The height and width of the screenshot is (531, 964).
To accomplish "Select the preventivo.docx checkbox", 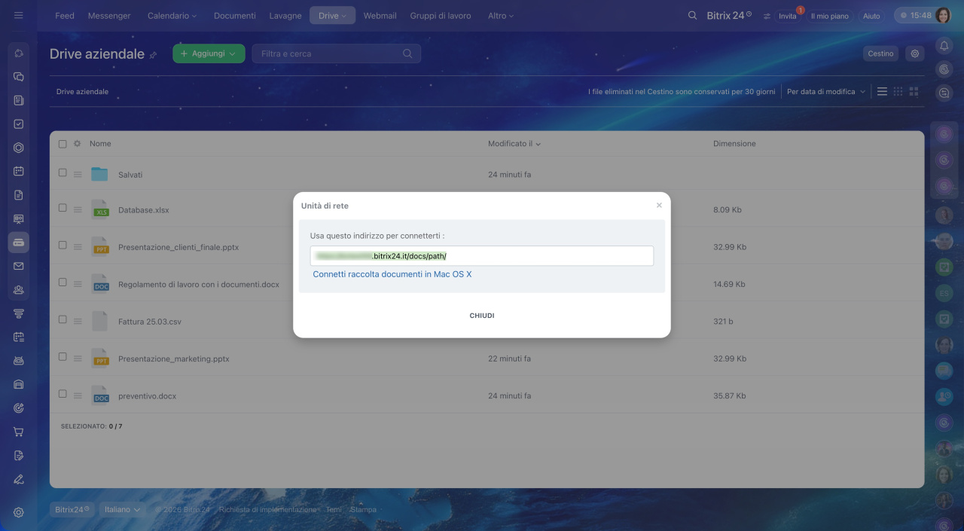I will pyautogui.click(x=63, y=394).
